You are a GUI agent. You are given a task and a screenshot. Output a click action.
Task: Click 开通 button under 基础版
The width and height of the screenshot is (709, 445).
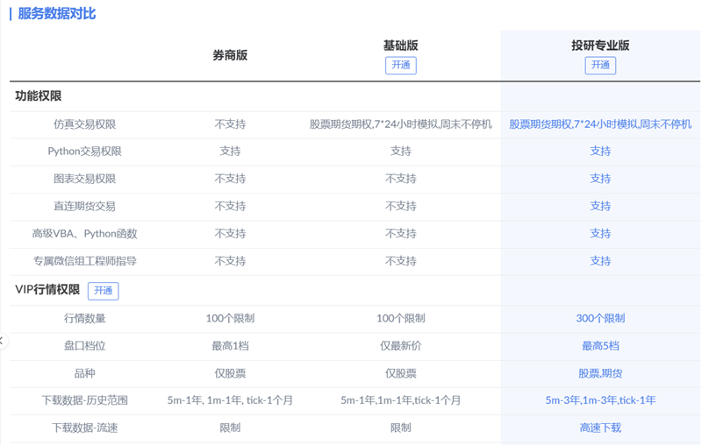400,65
